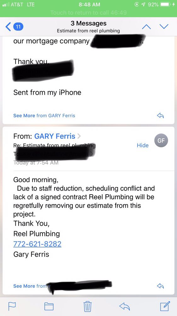Tap reply arrow on the first message card
The width and height of the screenshot is (177, 316).
pyautogui.click(x=160, y=115)
